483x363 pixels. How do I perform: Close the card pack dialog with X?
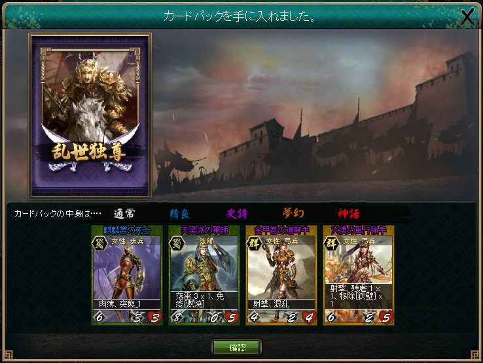click(x=467, y=16)
